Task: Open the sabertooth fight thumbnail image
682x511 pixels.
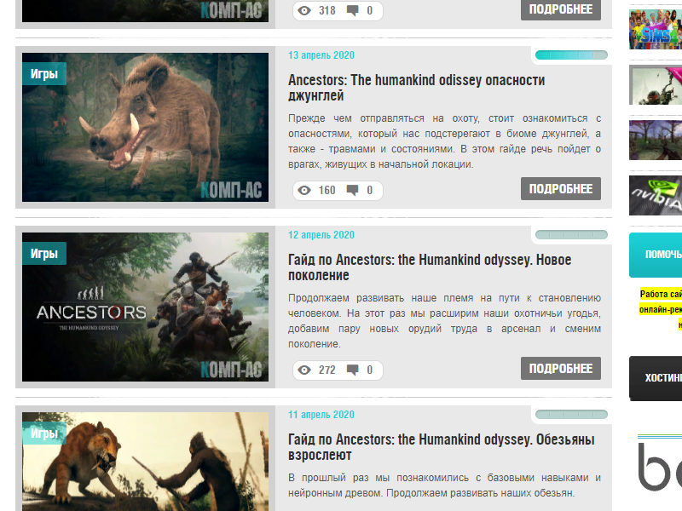Action: pyautogui.click(x=145, y=462)
